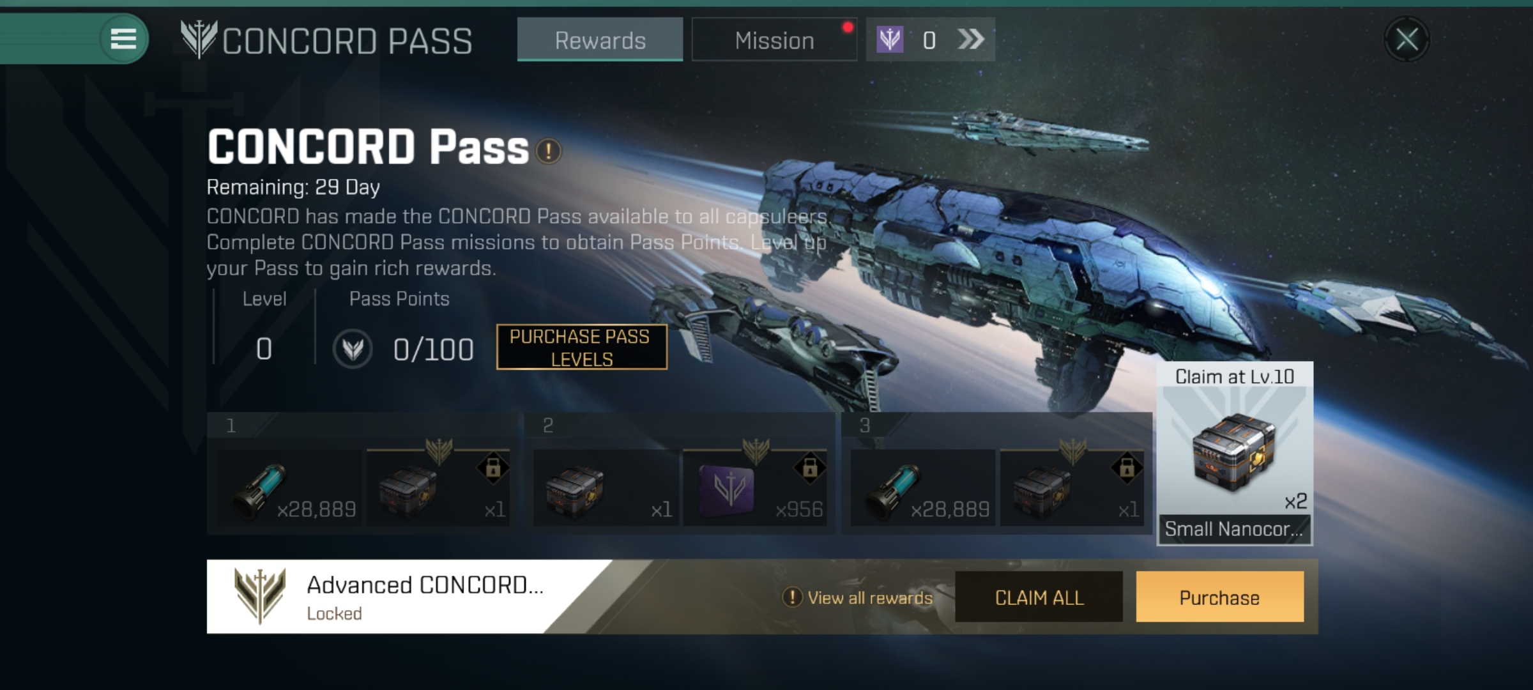This screenshot has height=690, width=1533.
Task: Click PURCHASE PASS LEVELS button
Action: click(581, 347)
